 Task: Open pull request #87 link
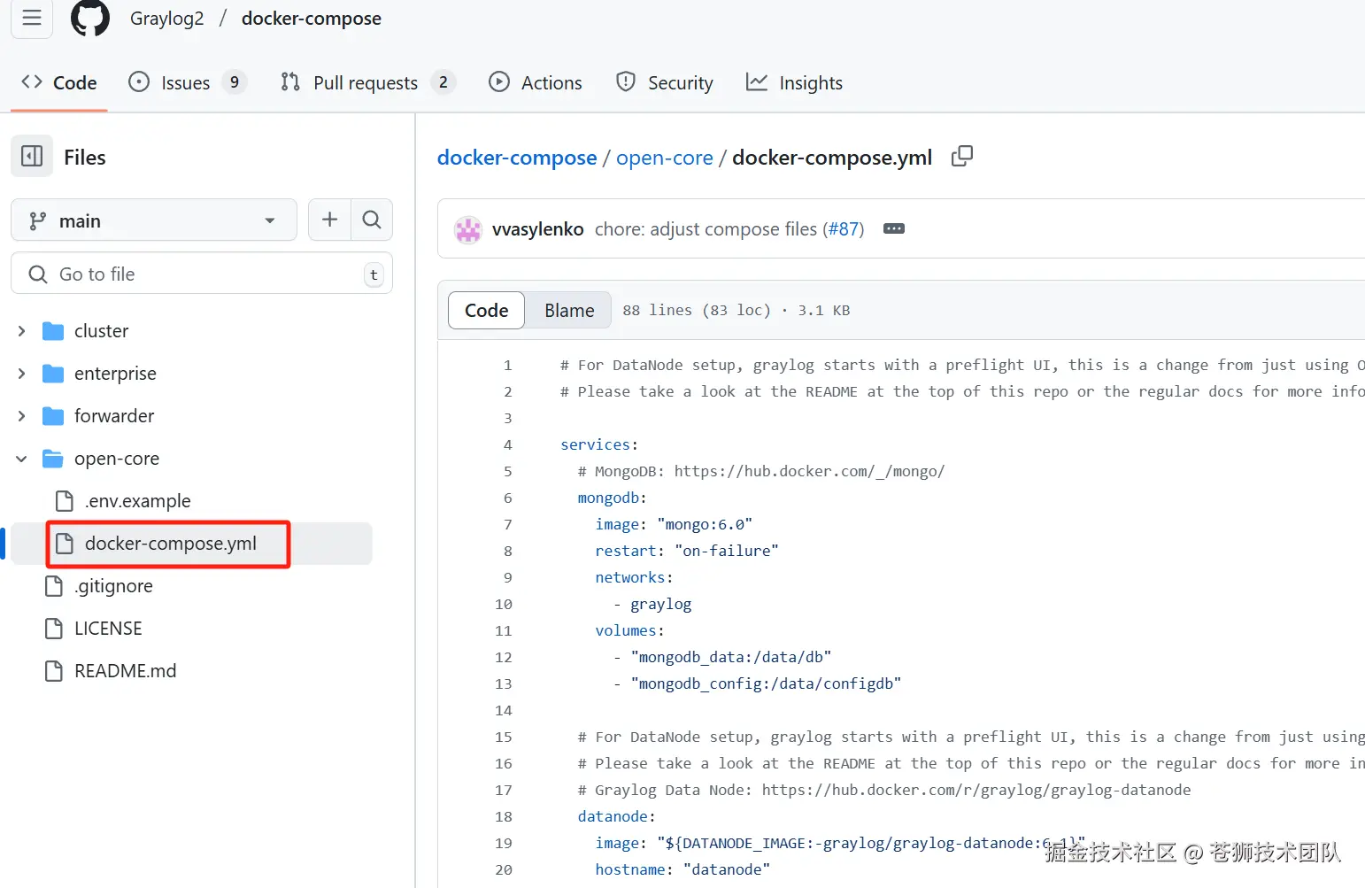point(844,229)
